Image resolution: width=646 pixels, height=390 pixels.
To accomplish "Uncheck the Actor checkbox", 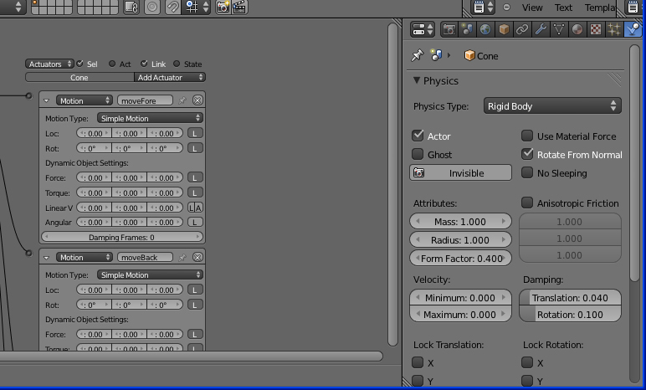I will coord(418,136).
